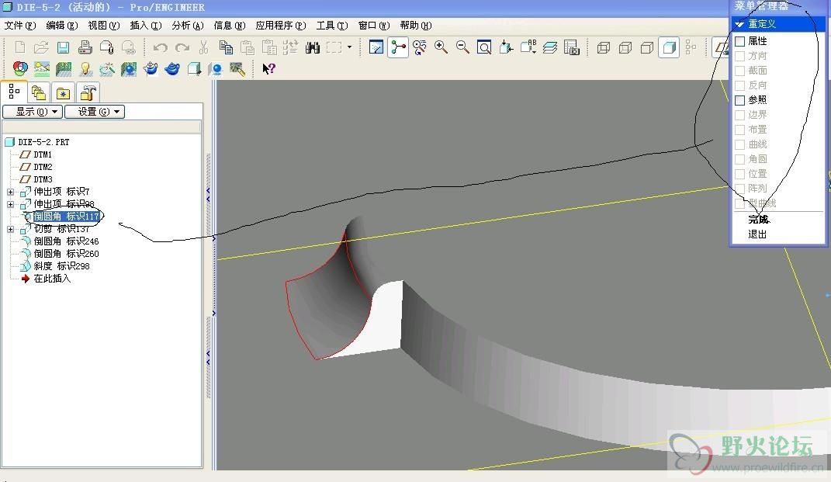Expand the 伸出项 标识7 tree node

pos(11,192)
